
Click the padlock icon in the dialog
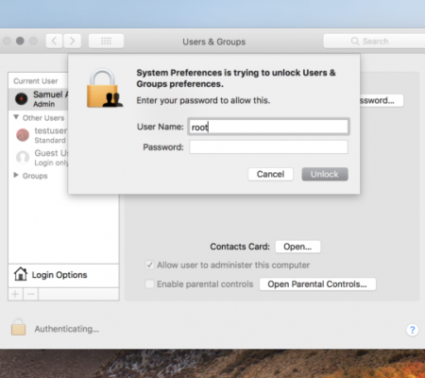click(x=105, y=88)
